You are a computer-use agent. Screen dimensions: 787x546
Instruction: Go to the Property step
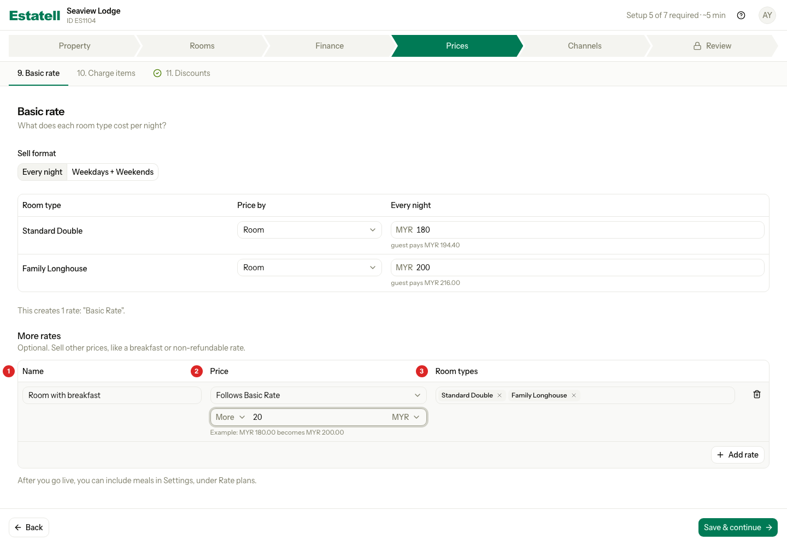coord(74,46)
